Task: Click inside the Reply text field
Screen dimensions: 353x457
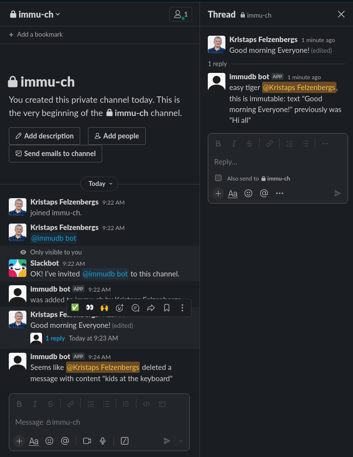Action: [274, 161]
